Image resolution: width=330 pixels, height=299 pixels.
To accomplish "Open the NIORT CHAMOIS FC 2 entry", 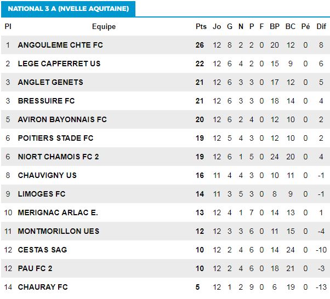I will (x=58, y=157).
